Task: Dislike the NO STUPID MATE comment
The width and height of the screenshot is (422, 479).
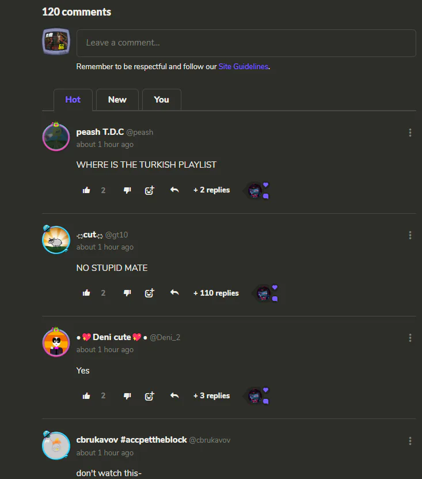Action: click(127, 293)
